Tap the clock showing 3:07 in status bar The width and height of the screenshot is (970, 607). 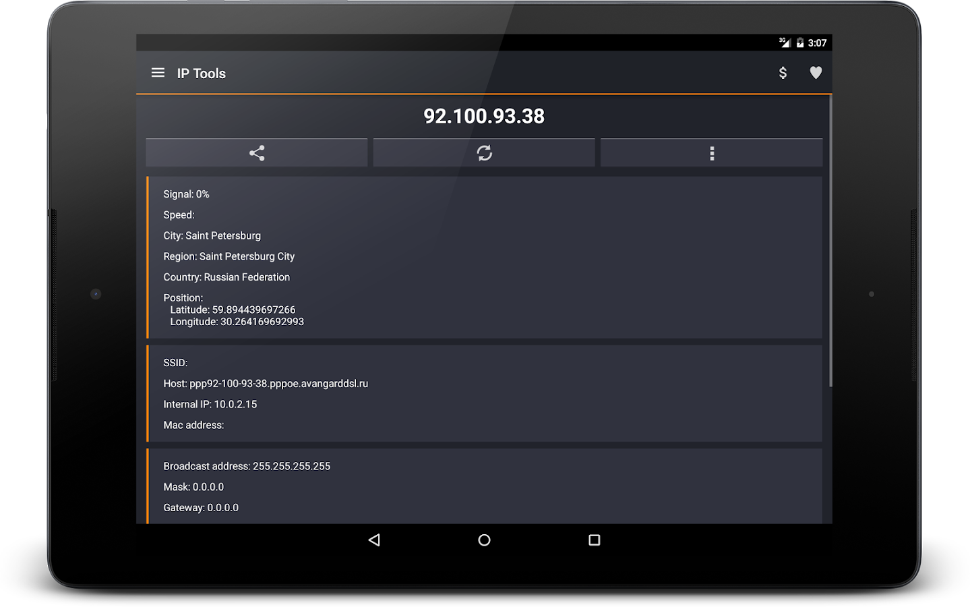[816, 42]
